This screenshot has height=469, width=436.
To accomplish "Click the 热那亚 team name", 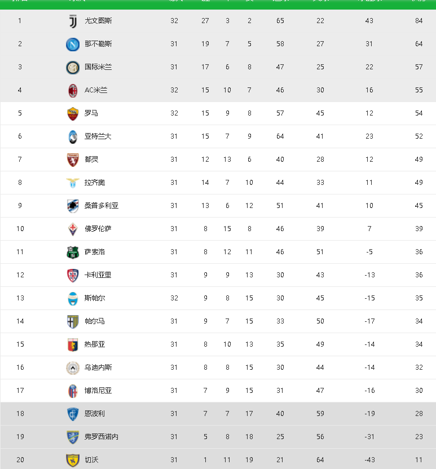I will click(95, 344).
